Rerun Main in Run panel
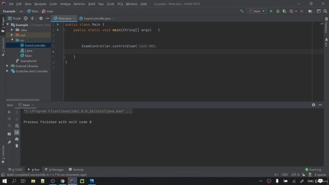 click(9, 112)
